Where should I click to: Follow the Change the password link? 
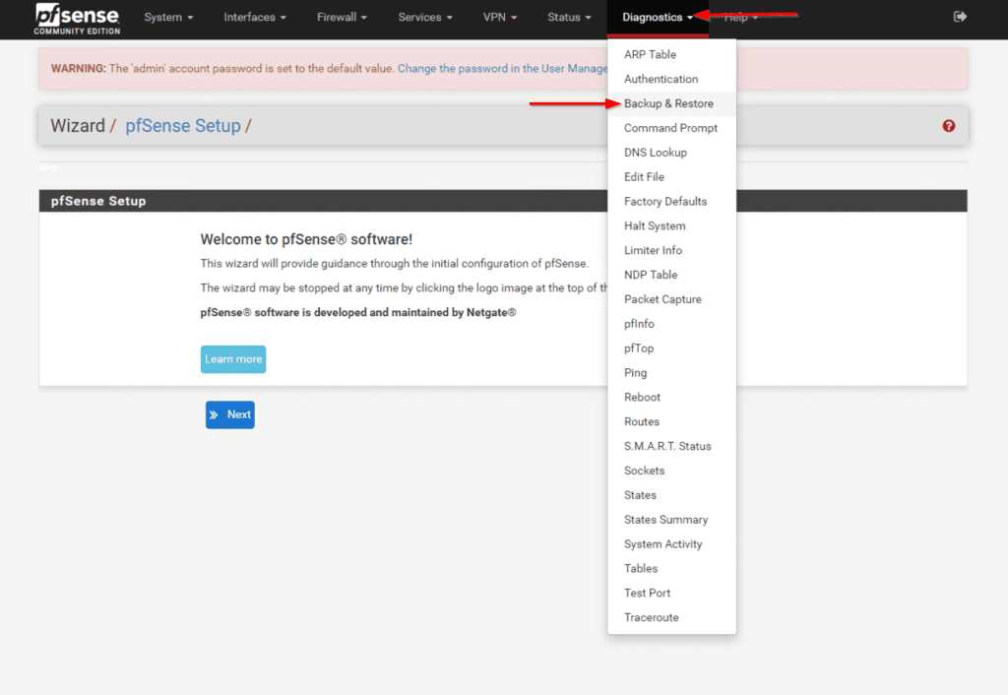coord(502,68)
